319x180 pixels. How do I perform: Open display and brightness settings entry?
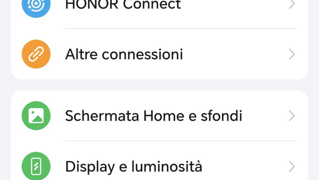point(133,167)
